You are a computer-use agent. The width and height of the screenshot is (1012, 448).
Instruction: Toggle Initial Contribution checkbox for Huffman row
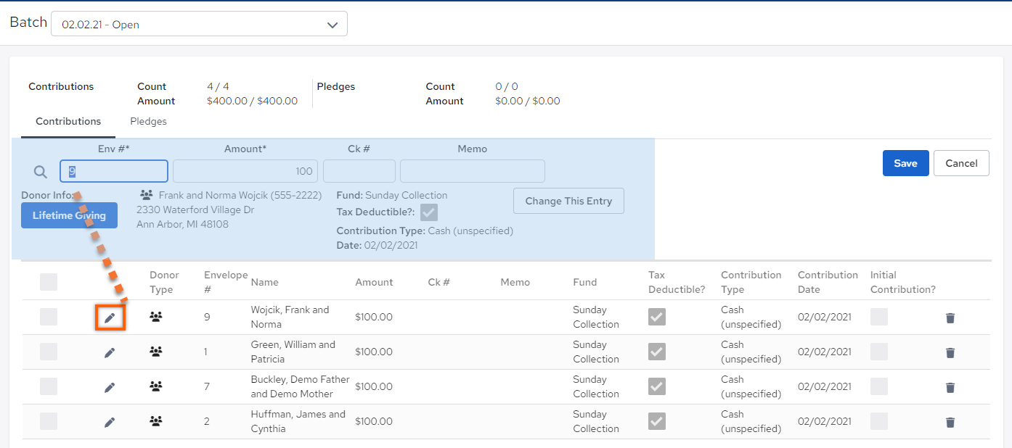[879, 421]
